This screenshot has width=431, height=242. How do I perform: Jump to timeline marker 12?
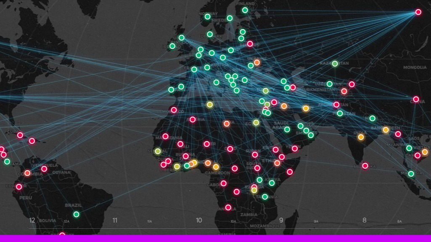click(x=32, y=220)
